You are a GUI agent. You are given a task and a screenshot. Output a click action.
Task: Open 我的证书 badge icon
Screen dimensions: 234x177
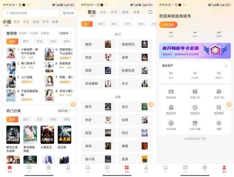[x=171, y=107]
